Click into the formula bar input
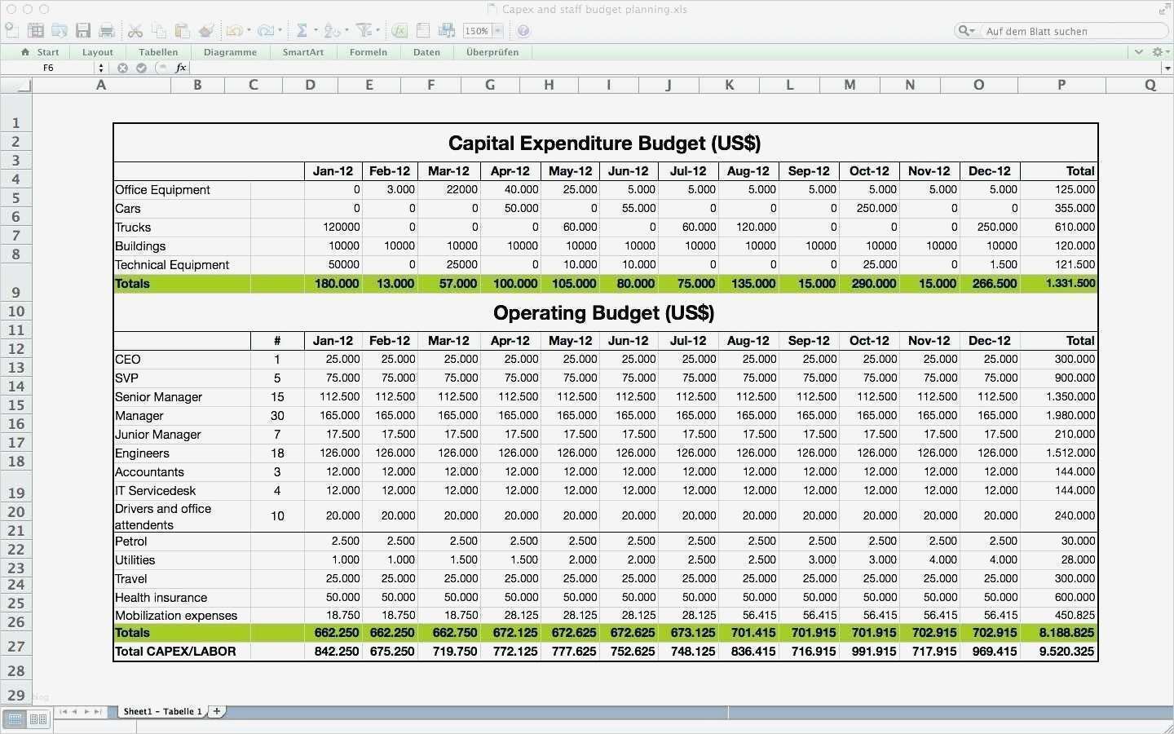This screenshot has width=1174, height=734. point(675,68)
